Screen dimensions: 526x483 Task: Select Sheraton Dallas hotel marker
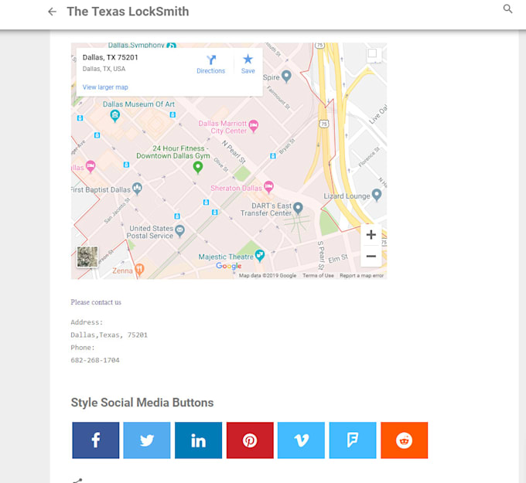tap(268, 187)
